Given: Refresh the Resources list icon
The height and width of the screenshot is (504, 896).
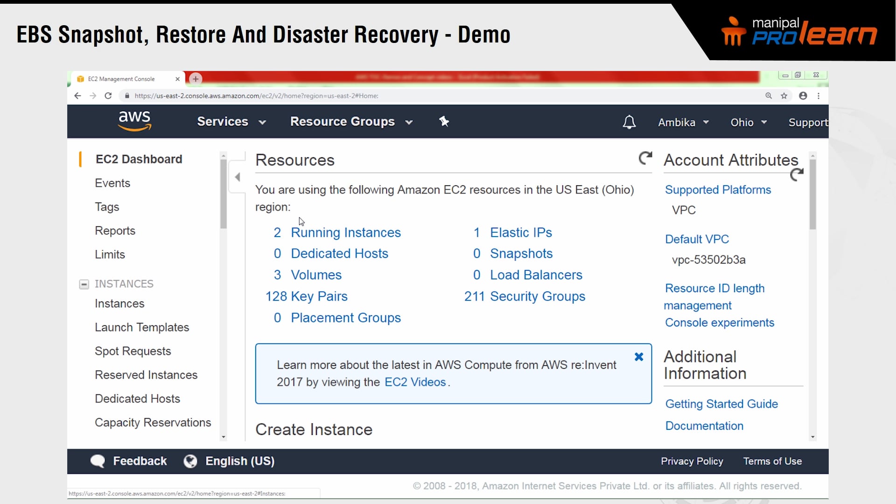Looking at the screenshot, I should click(645, 158).
